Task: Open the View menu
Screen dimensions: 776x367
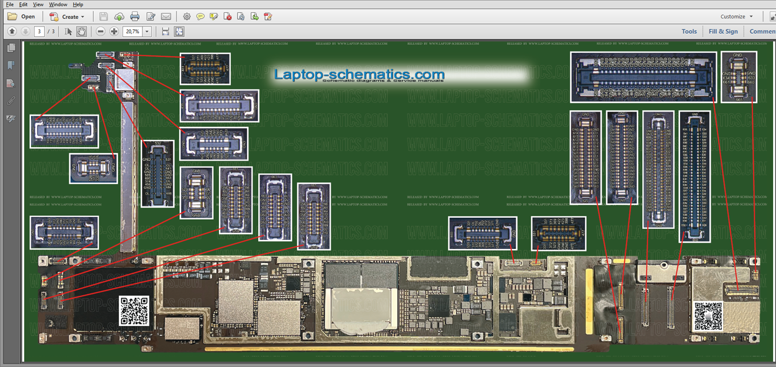Action: [38, 4]
